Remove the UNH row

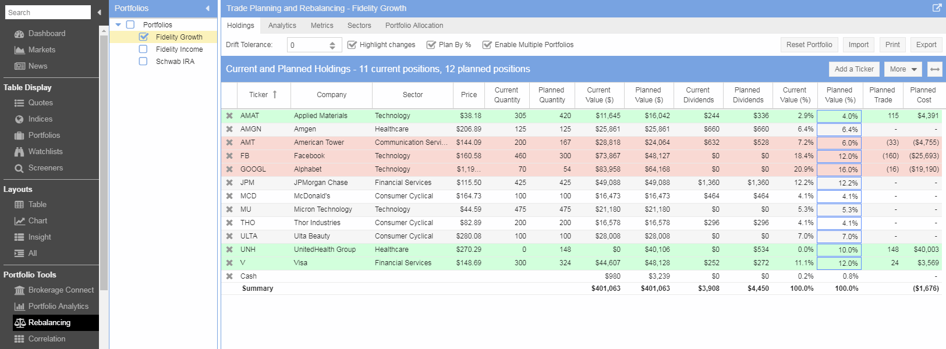(x=229, y=250)
